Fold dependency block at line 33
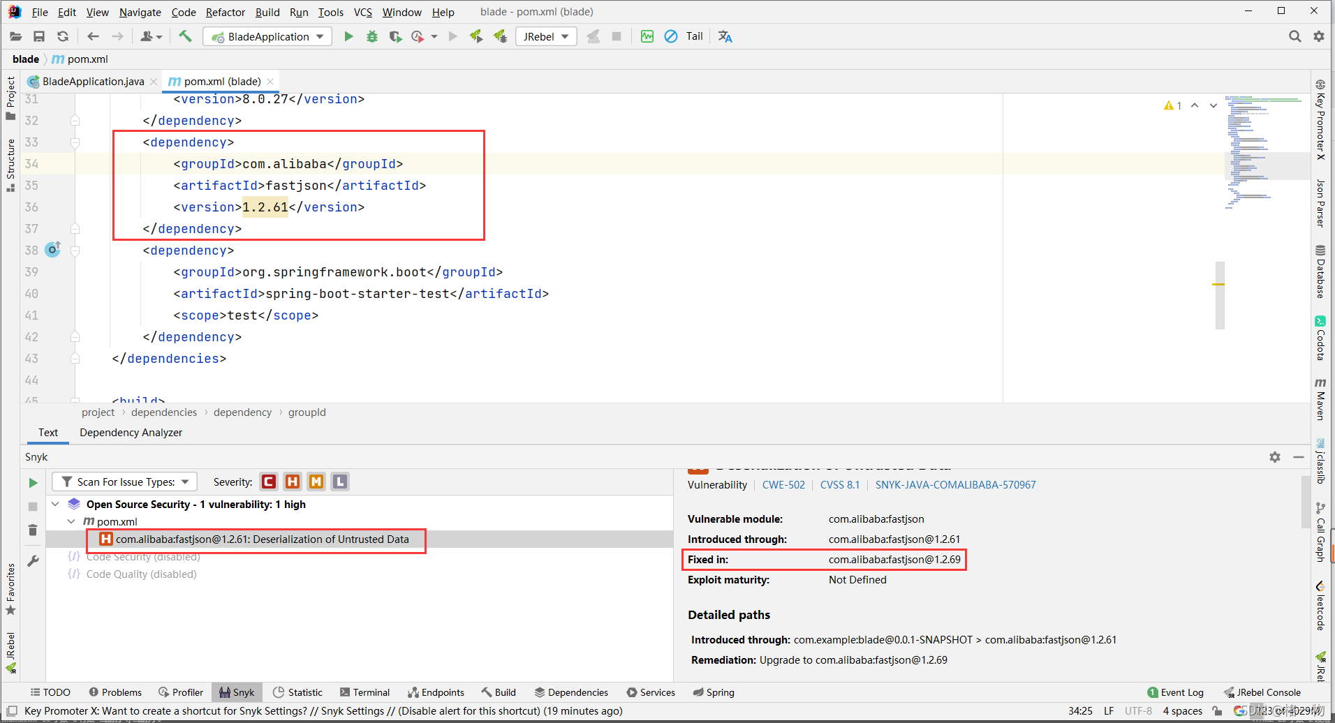Viewport: 1335px width, 723px height. (75, 142)
